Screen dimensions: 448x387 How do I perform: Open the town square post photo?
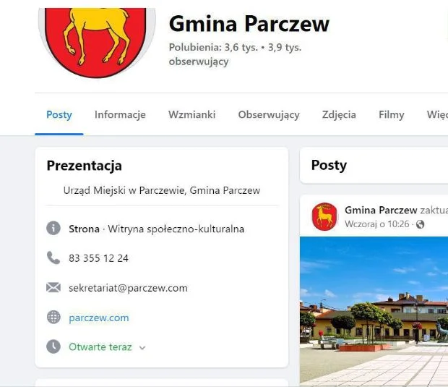tap(374, 311)
